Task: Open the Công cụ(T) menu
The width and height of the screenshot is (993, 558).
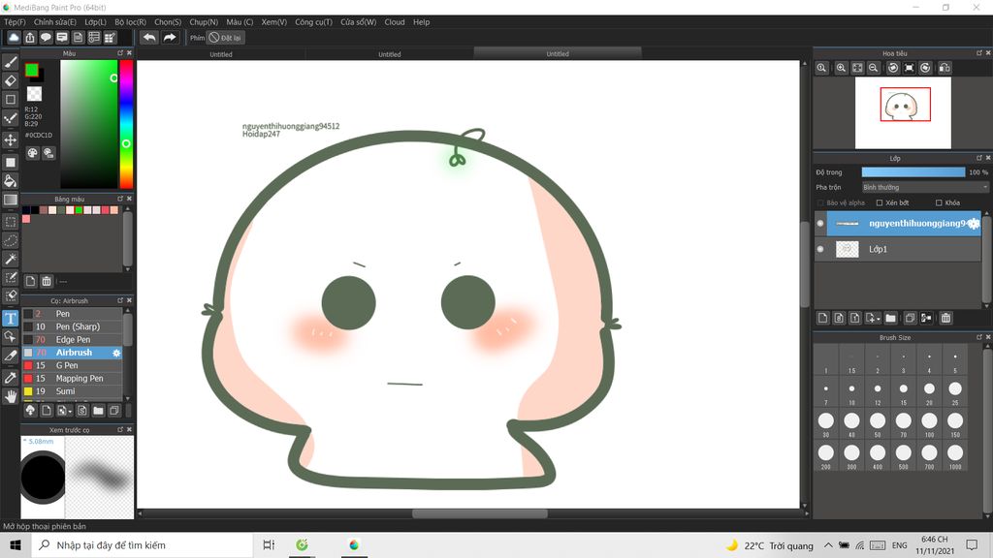Action: point(313,22)
